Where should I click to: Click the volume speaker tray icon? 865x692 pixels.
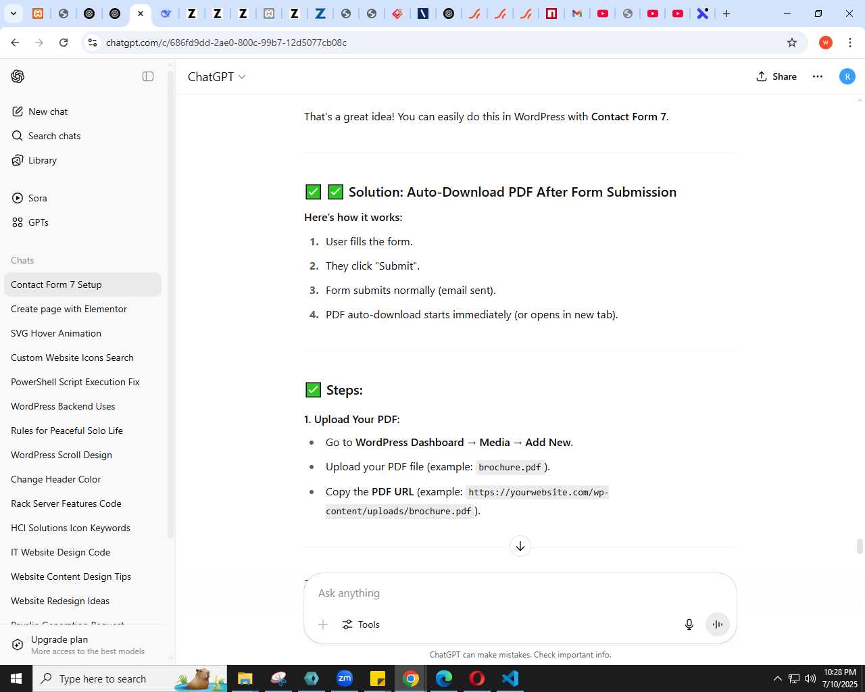(810, 678)
